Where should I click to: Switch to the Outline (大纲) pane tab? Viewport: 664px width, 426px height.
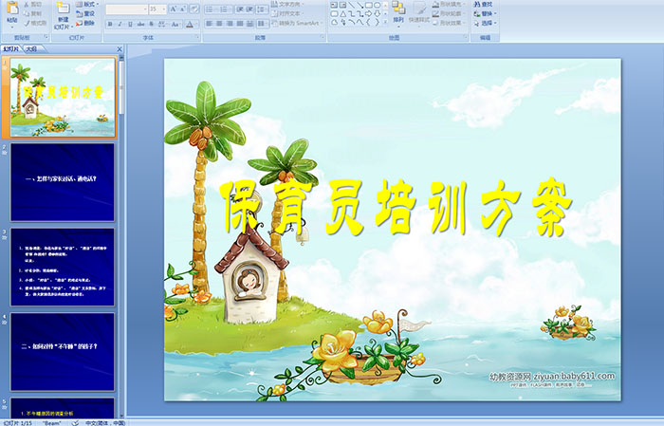coord(31,49)
